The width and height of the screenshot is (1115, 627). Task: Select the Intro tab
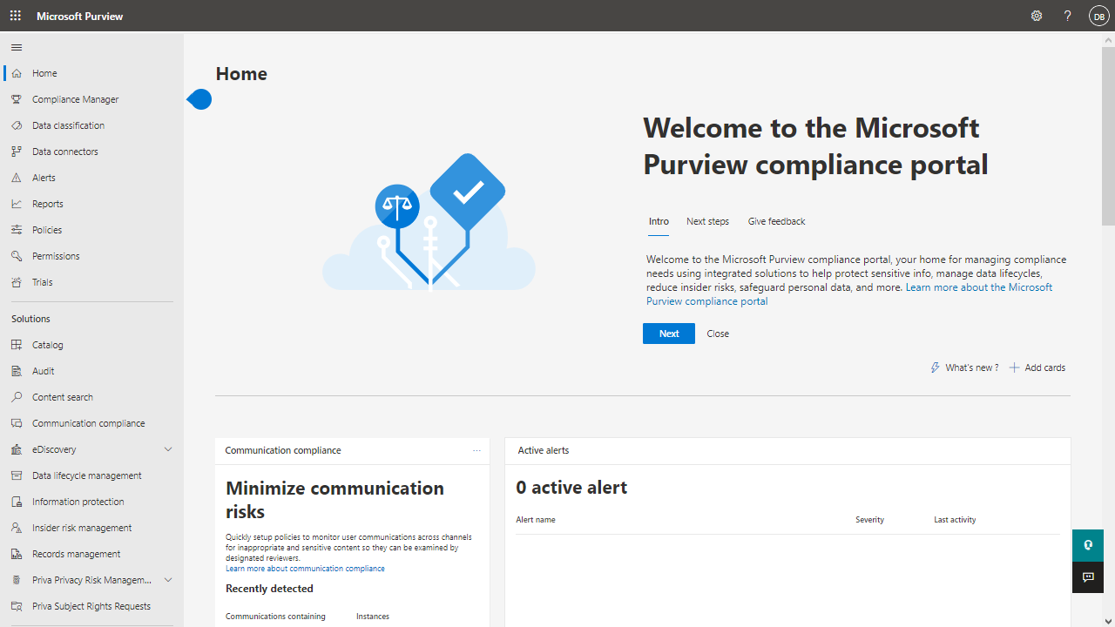(x=659, y=221)
